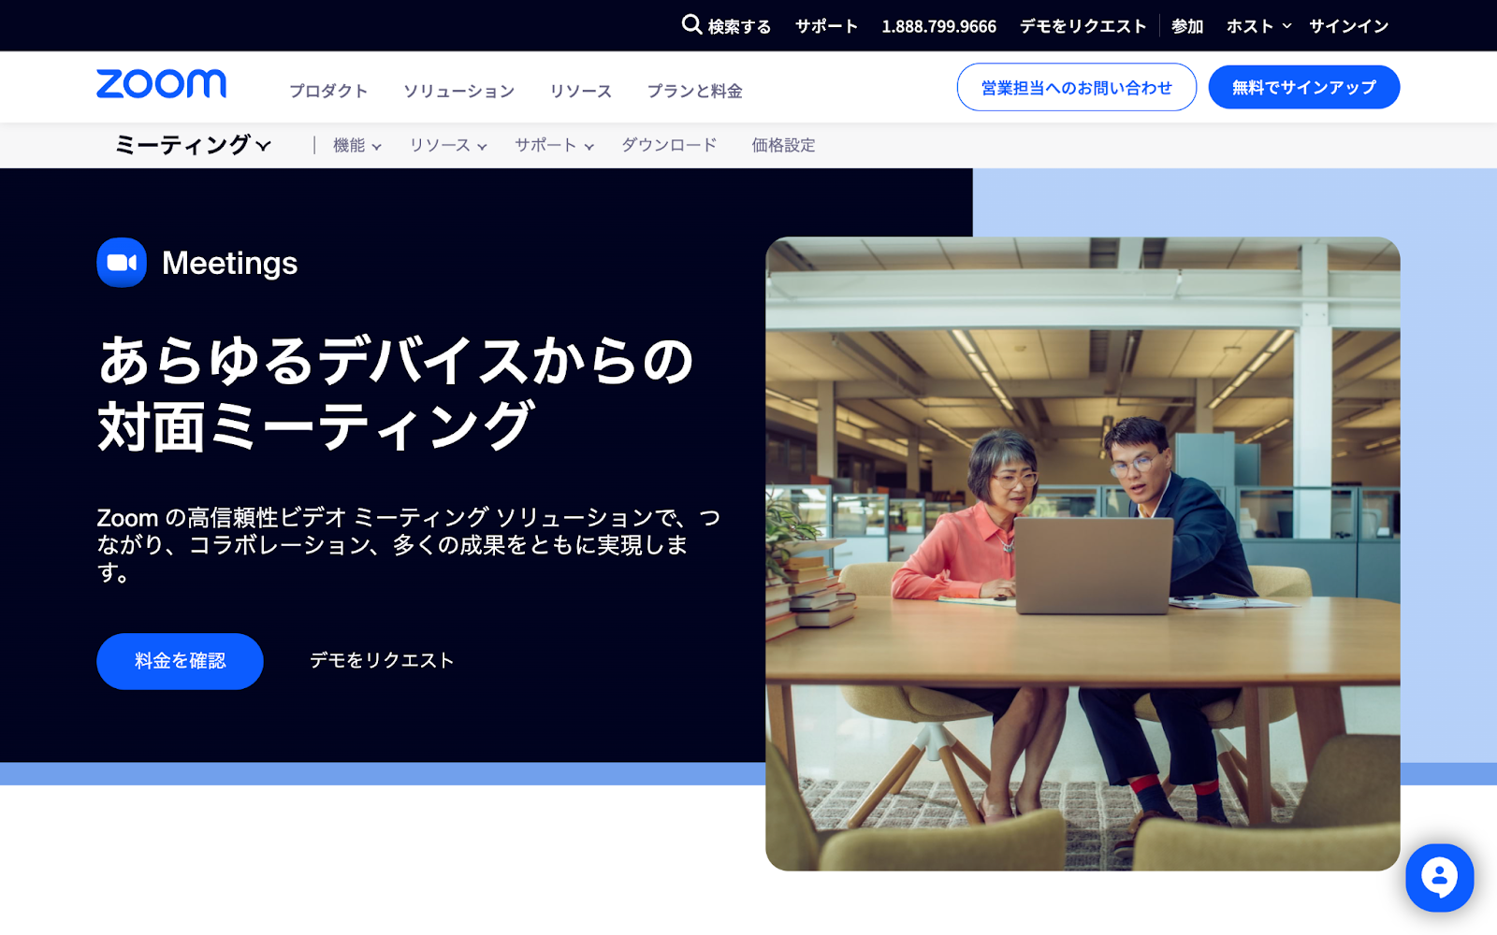Click サインイン link
1497x935 pixels.
[1348, 26]
